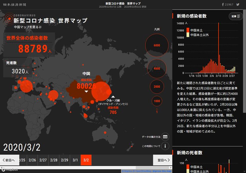Click the Improve this map link

(x=162, y=171)
